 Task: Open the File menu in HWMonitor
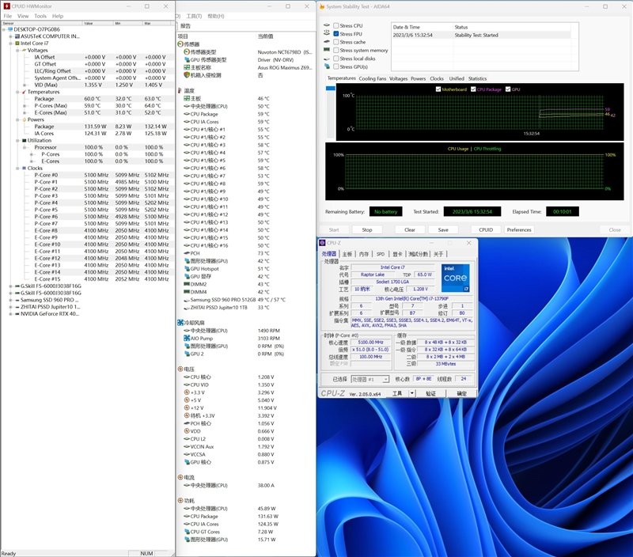pyautogui.click(x=8, y=16)
